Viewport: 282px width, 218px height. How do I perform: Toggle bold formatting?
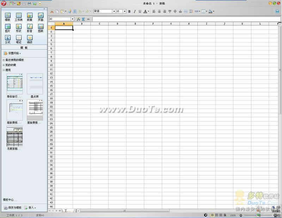(x=129, y=12)
